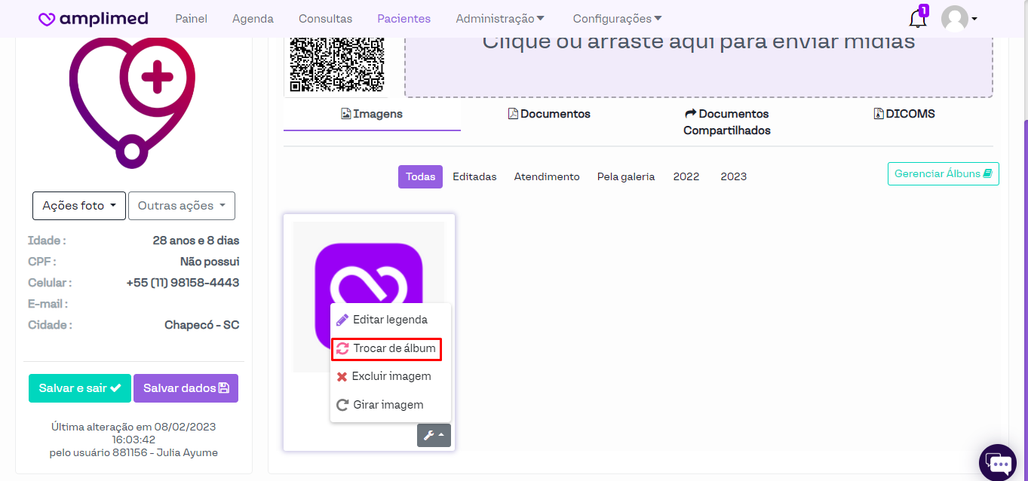This screenshot has height=481, width=1028.
Task: Switch to the Documentos tab
Action: click(549, 114)
